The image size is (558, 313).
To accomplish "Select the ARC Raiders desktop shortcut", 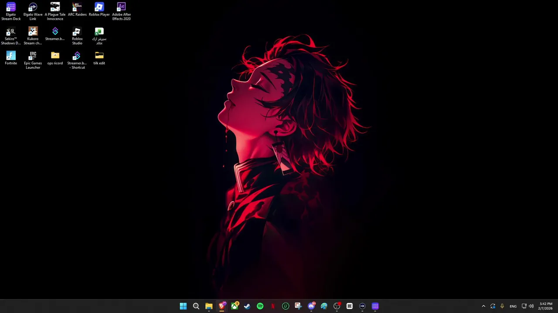I will click(77, 10).
